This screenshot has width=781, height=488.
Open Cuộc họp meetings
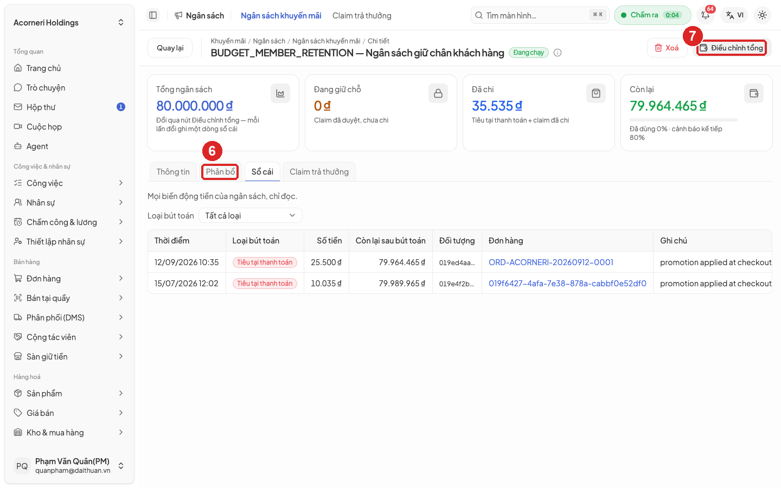coord(69,127)
